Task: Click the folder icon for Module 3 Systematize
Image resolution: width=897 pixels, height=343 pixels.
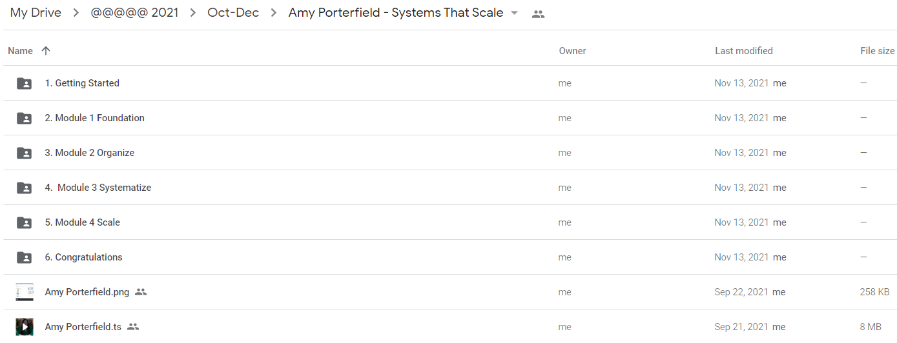Action: (x=24, y=188)
